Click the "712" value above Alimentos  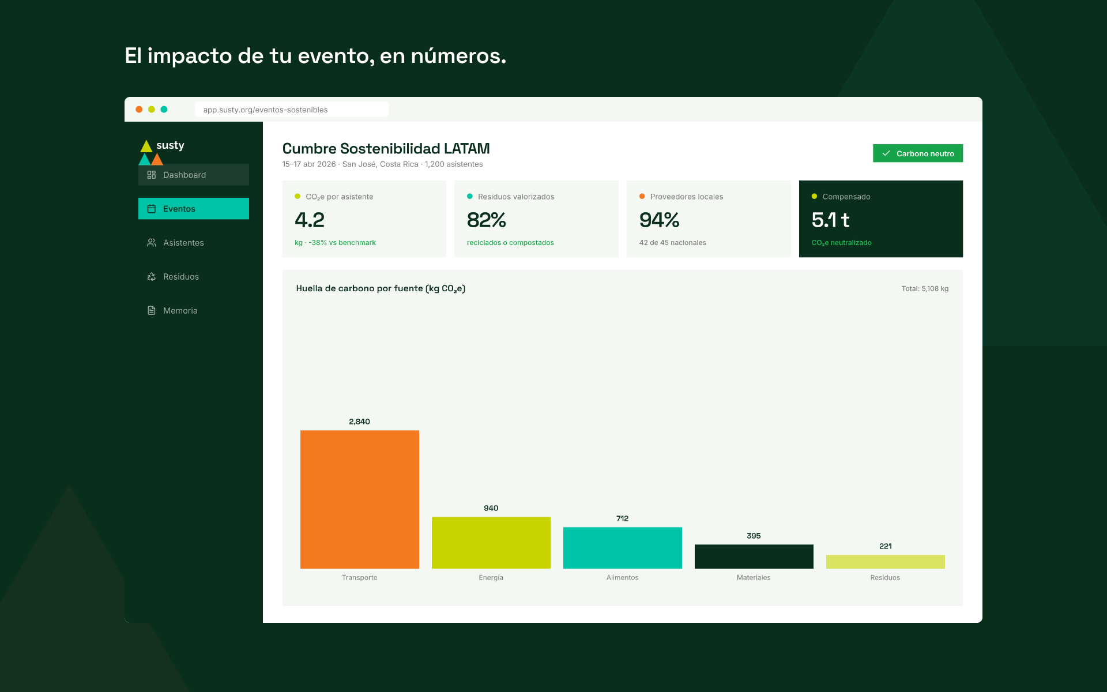click(x=623, y=518)
